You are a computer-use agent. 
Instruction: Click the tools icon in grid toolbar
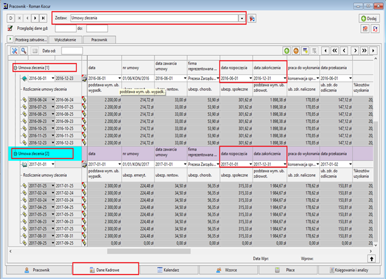pos(15,51)
